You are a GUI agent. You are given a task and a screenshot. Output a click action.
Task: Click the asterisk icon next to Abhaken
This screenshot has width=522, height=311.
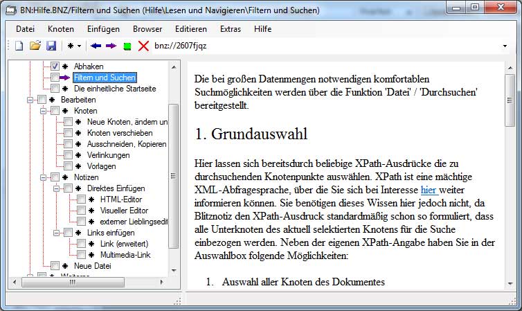click(x=65, y=66)
